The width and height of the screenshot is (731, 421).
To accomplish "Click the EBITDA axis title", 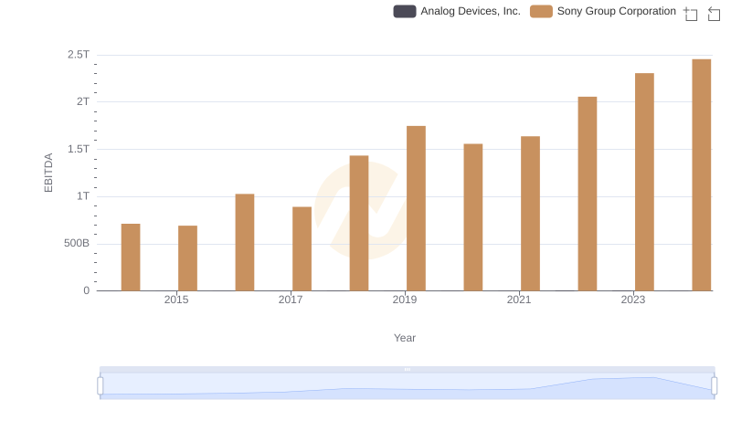I will coord(48,173).
